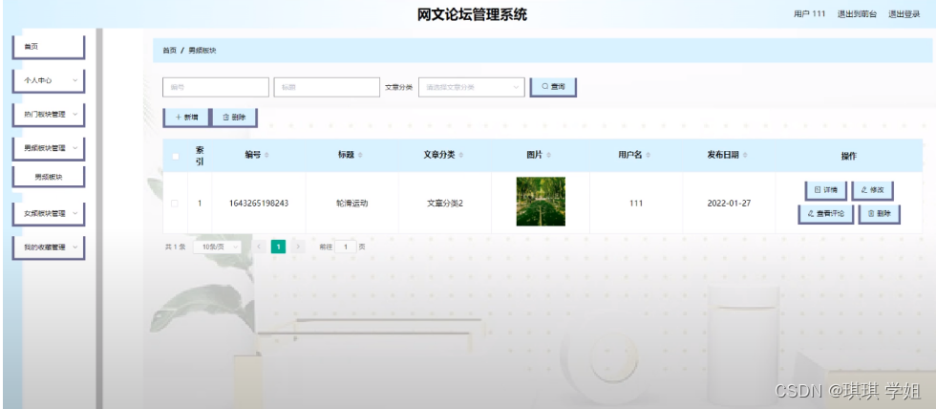Screen dimensions: 936x409
Task: Expand 热门板块管理 sidebar menu
Action: (x=49, y=114)
